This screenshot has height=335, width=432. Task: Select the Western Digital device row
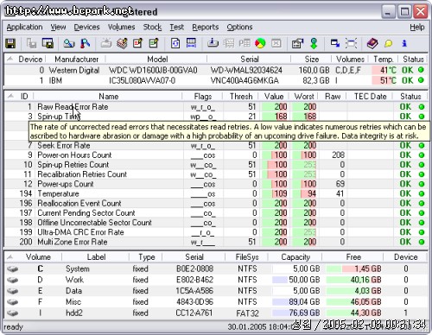(216, 70)
